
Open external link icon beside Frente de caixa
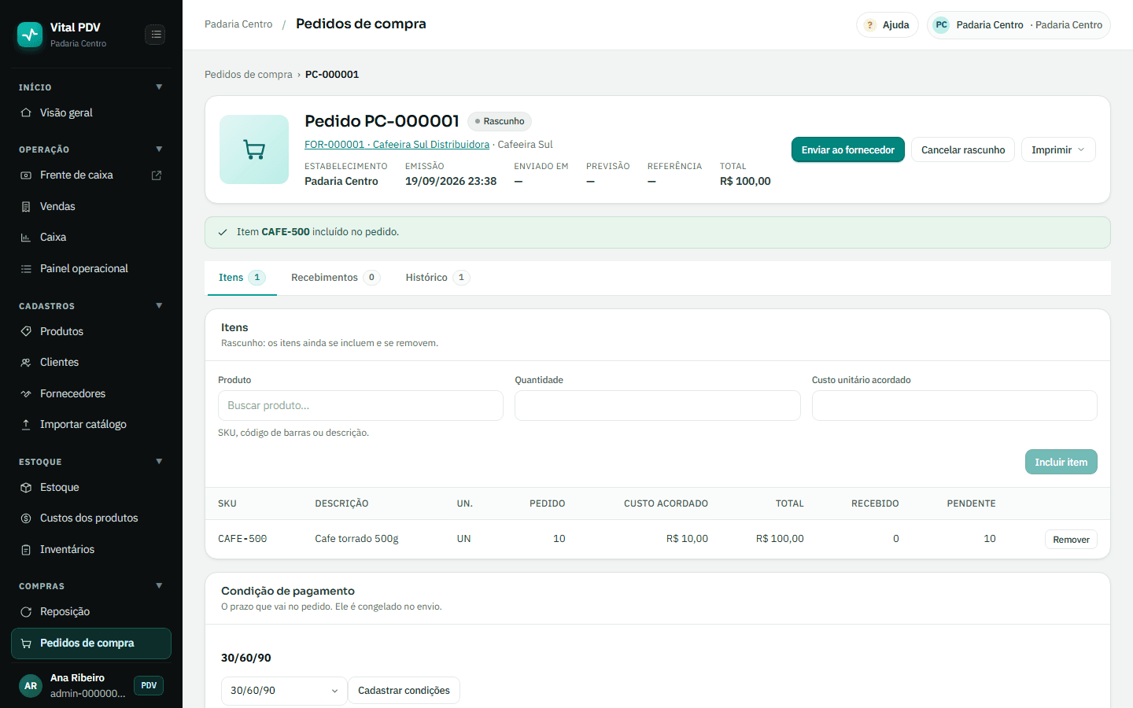[x=157, y=175]
